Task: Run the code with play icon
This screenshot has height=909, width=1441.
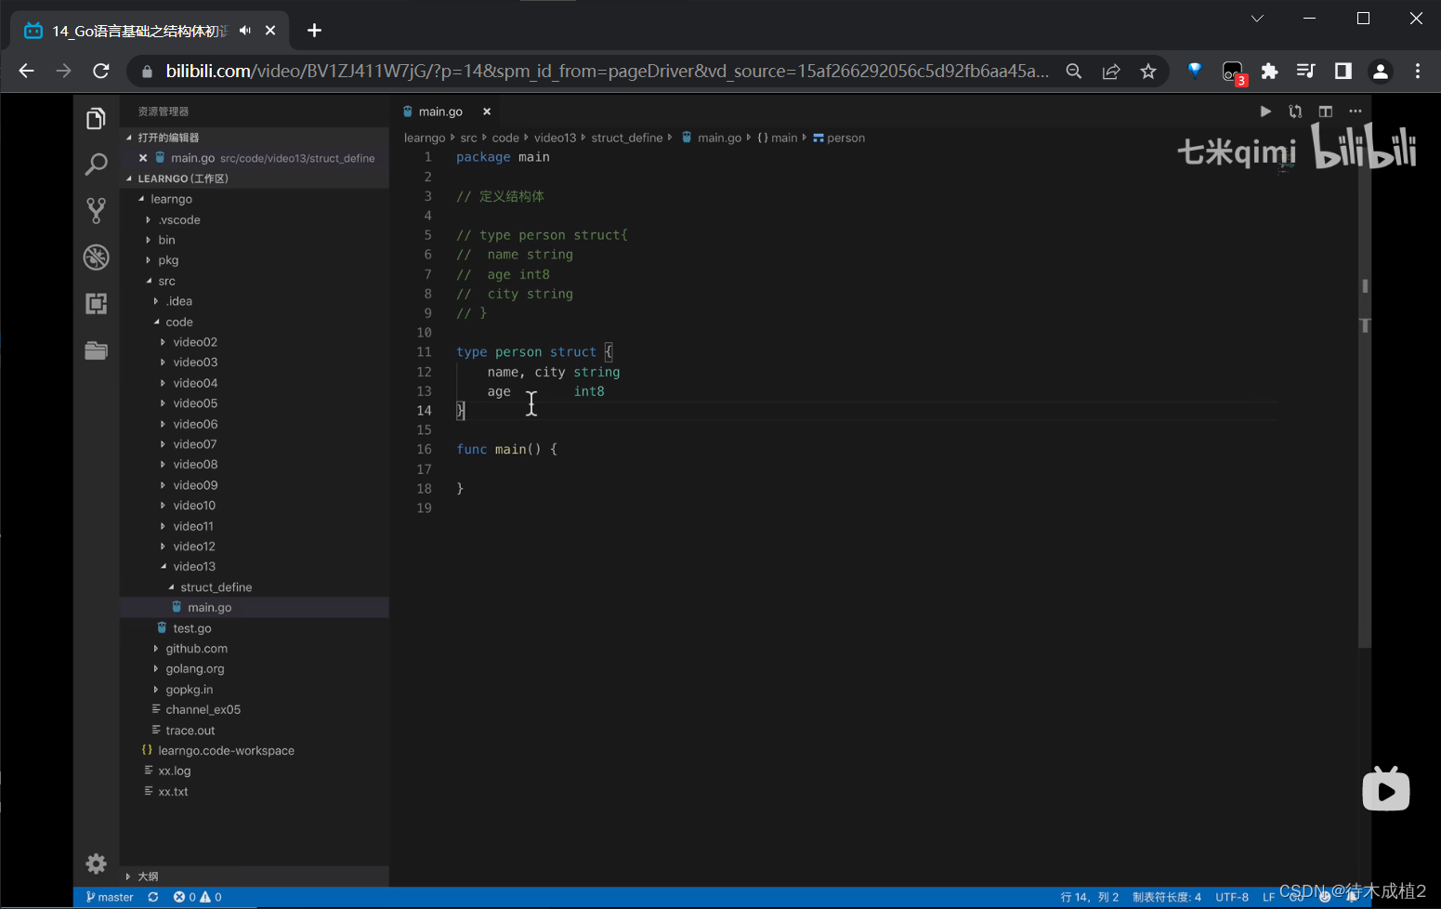Action: [1265, 112]
